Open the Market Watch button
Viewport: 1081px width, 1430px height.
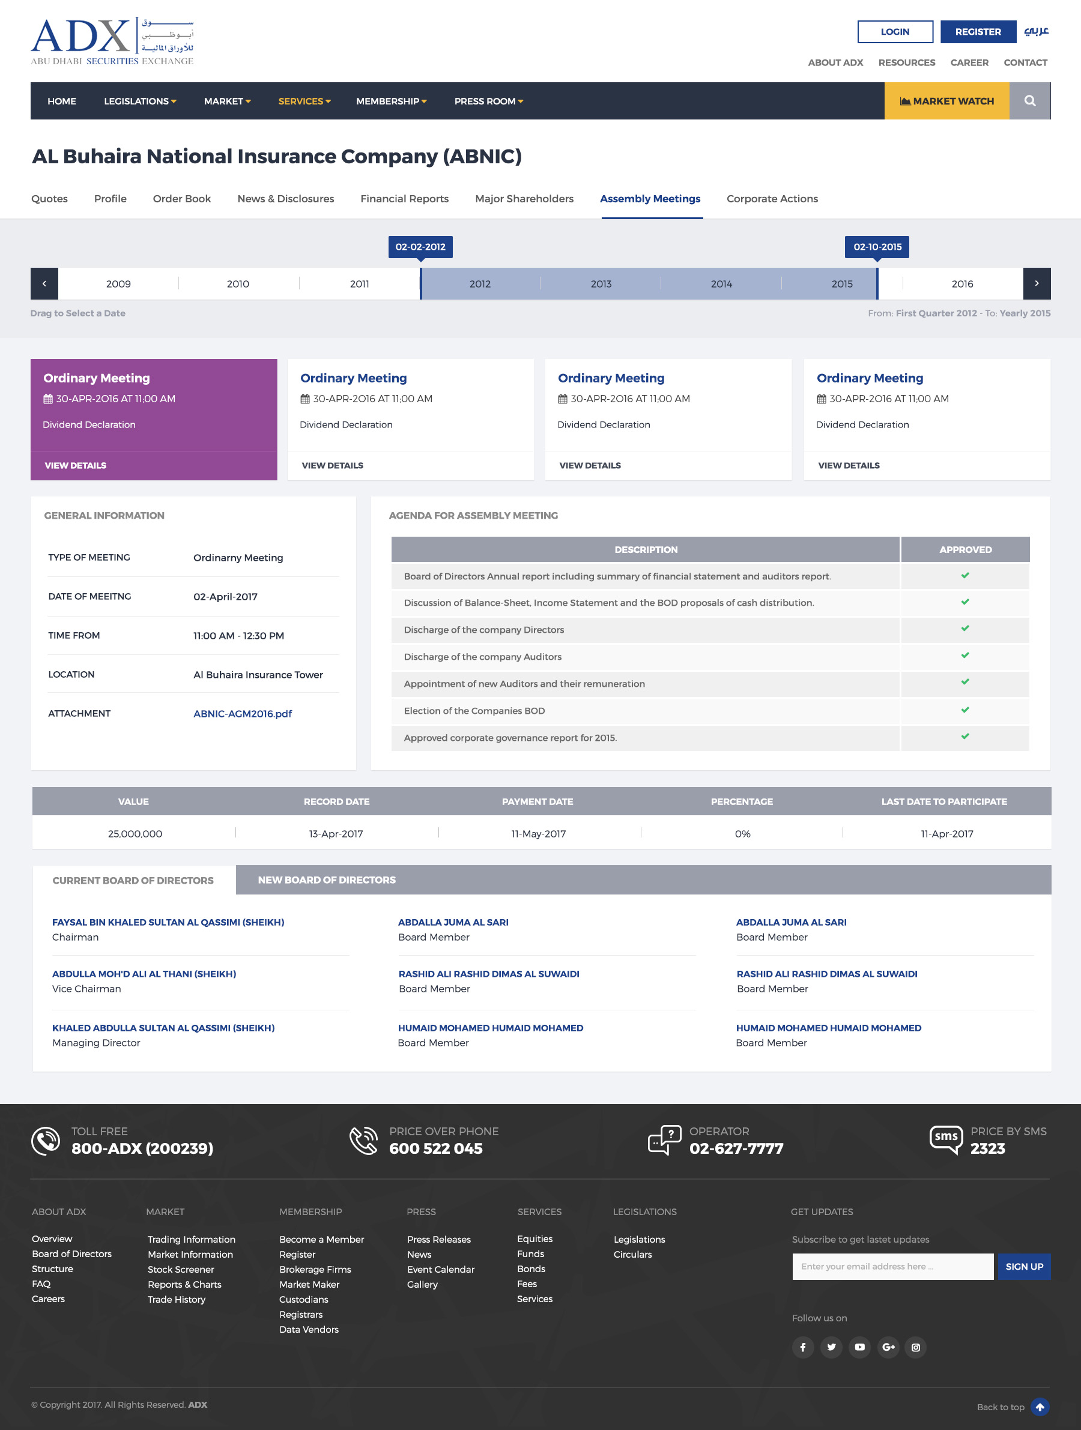946,101
